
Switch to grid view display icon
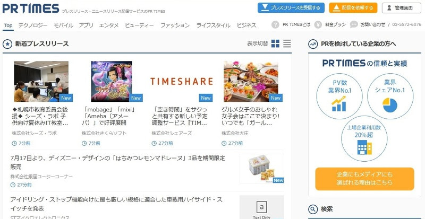(x=275, y=43)
